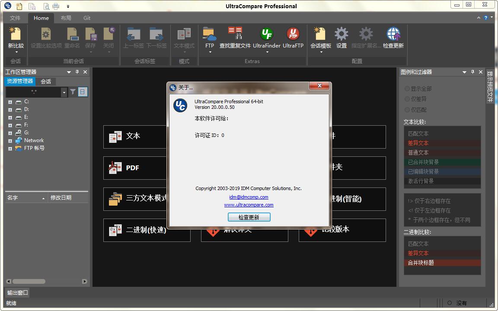Expand the C: drive tree node

coord(10,102)
